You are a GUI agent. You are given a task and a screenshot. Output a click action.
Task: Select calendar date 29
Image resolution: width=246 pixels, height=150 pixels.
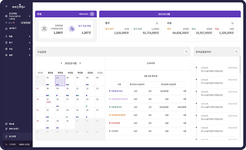50,124
